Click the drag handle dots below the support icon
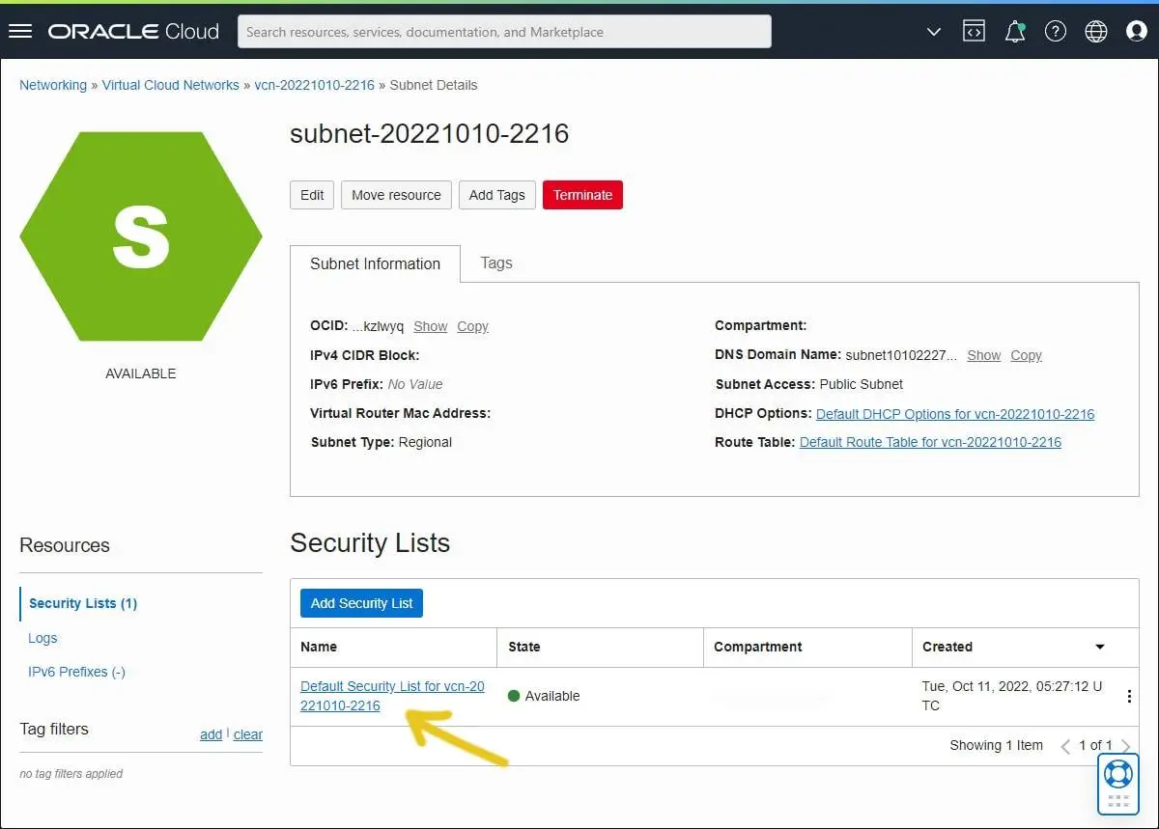Viewport: 1159px width, 829px height. point(1118,801)
